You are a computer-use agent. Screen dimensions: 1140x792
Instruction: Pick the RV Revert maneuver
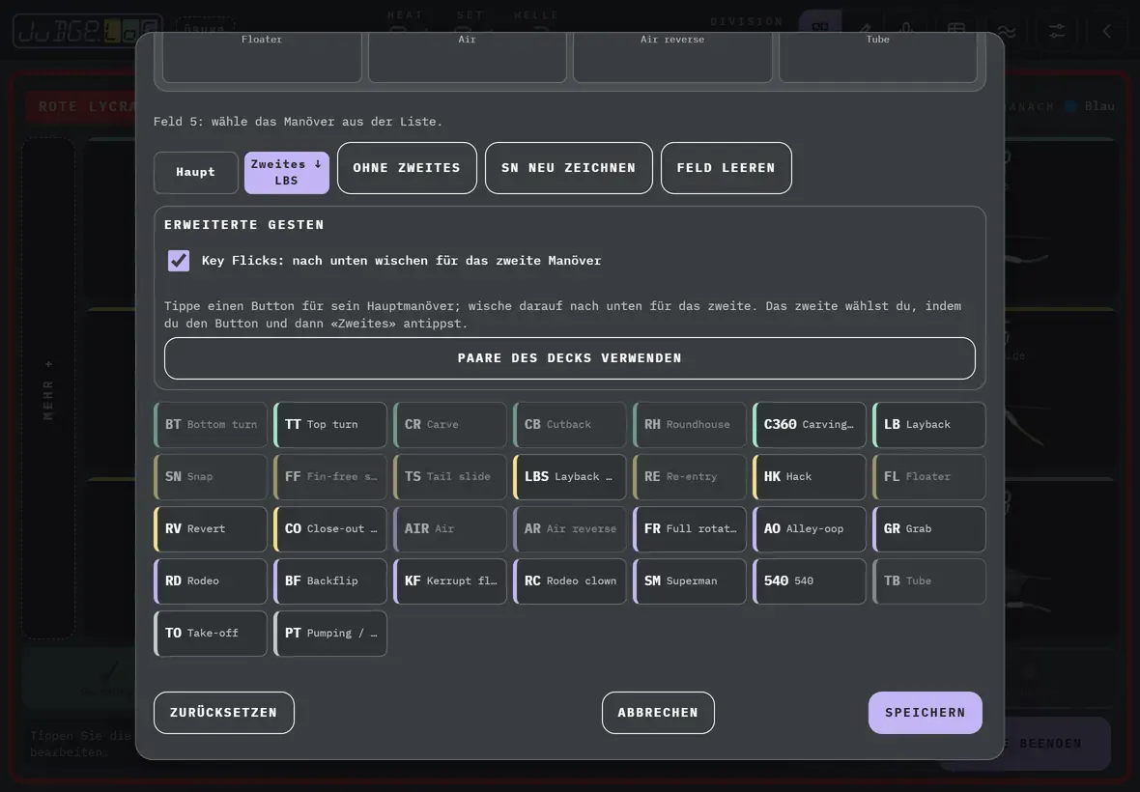tap(210, 529)
